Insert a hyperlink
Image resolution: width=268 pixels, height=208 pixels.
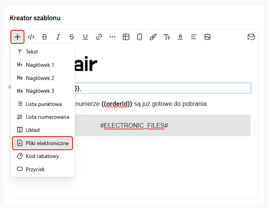click(99, 37)
